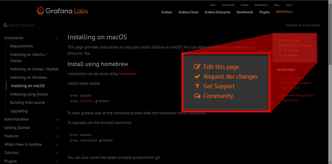Image resolution: width=332 pixels, height=164 pixels.
Task: Select the Tutorials sidebar label
Action: [11, 153]
